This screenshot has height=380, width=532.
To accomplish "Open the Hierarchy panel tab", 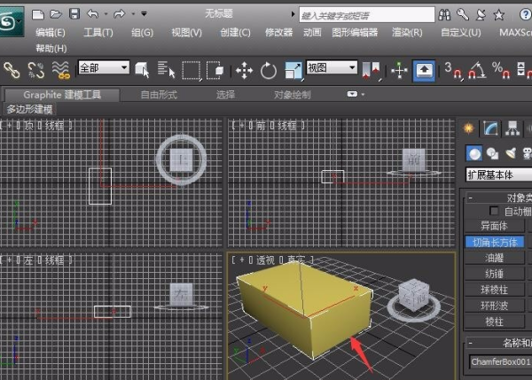I will coord(512,128).
